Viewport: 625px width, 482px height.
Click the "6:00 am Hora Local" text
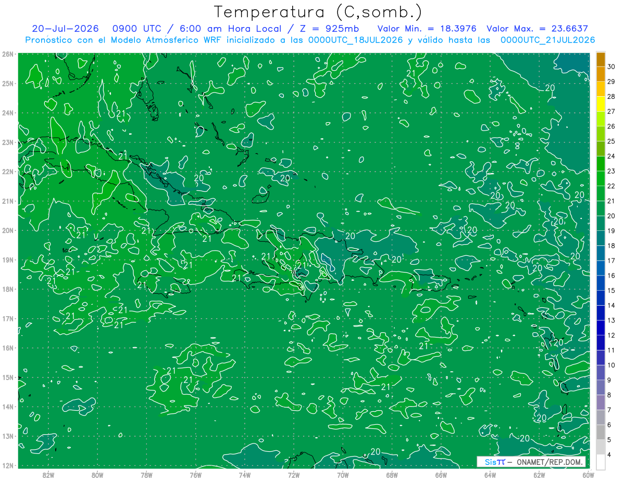click(230, 29)
